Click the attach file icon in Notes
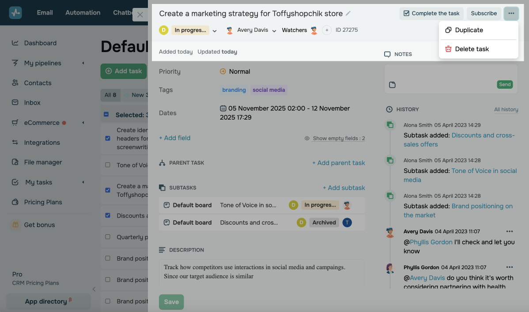This screenshot has width=529, height=312. click(392, 85)
